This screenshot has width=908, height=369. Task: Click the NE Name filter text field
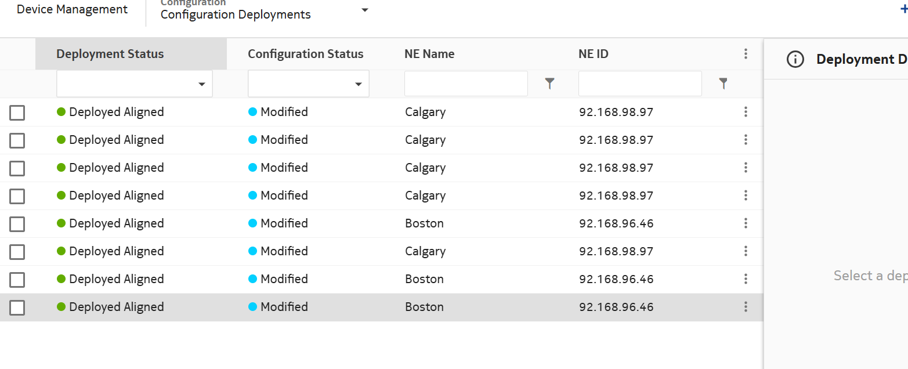[466, 84]
